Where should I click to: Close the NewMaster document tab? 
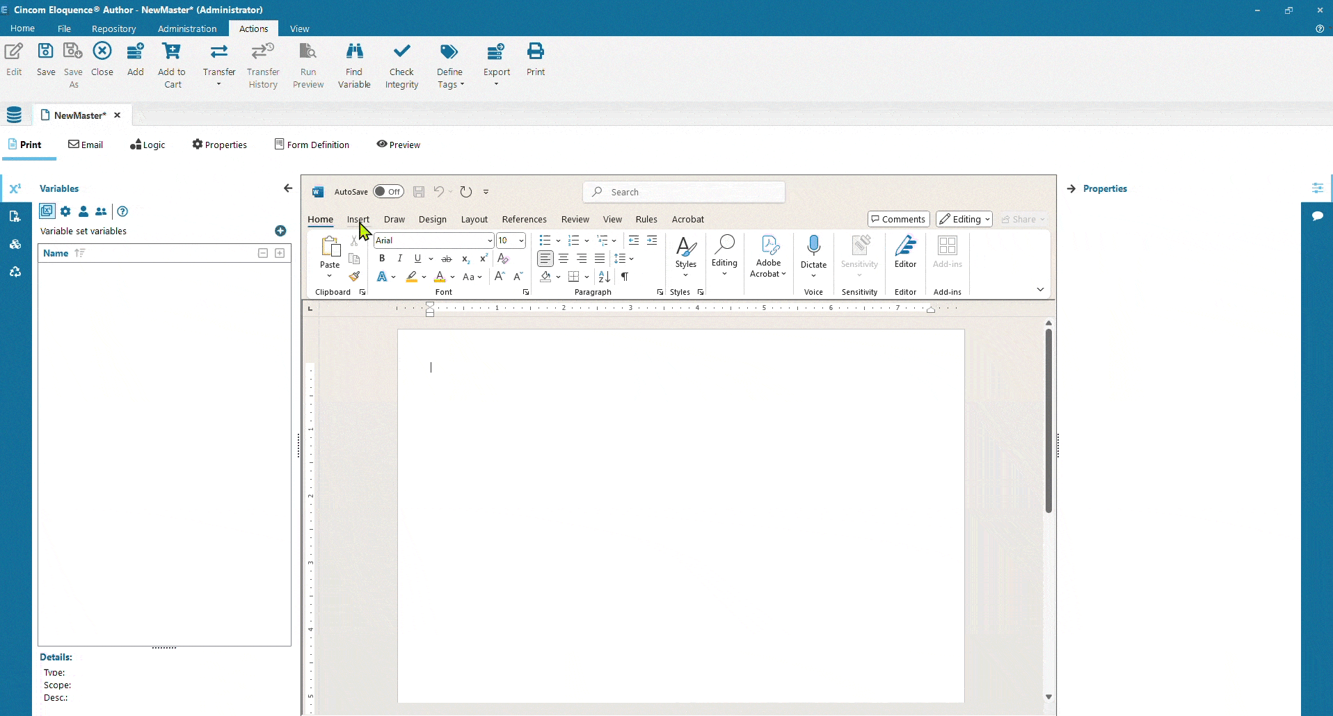point(118,115)
